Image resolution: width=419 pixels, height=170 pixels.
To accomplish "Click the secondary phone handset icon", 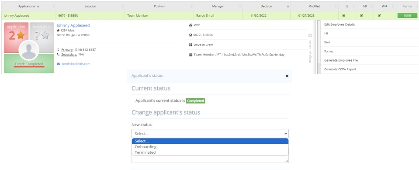I will 58,55.
